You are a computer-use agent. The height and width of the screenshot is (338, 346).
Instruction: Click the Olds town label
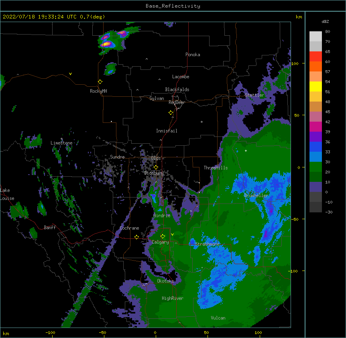(x=156, y=158)
